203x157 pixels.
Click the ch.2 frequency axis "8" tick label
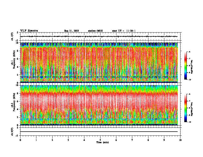[18, 93]
